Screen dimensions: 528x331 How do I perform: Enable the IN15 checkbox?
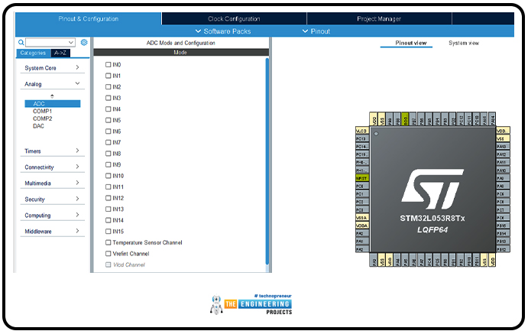108,231
